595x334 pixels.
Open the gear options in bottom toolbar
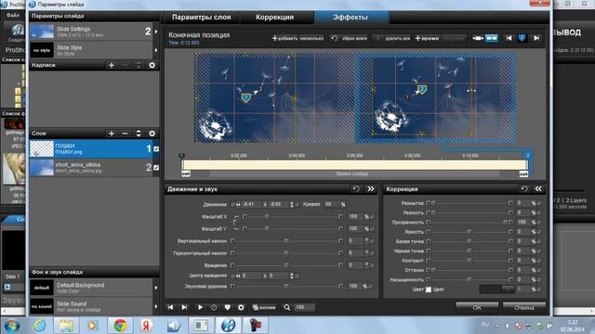tap(241, 307)
